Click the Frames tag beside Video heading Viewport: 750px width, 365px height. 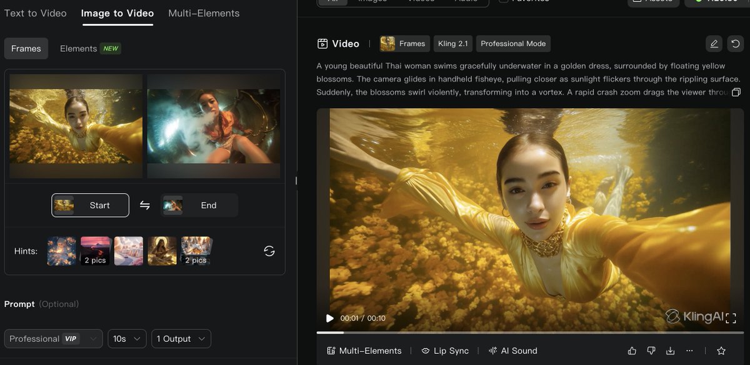point(405,44)
